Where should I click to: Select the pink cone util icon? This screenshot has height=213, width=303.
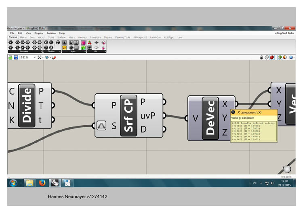click(103, 48)
